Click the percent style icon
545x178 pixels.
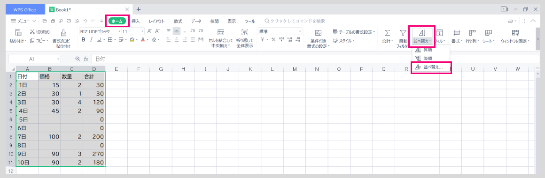click(273, 40)
